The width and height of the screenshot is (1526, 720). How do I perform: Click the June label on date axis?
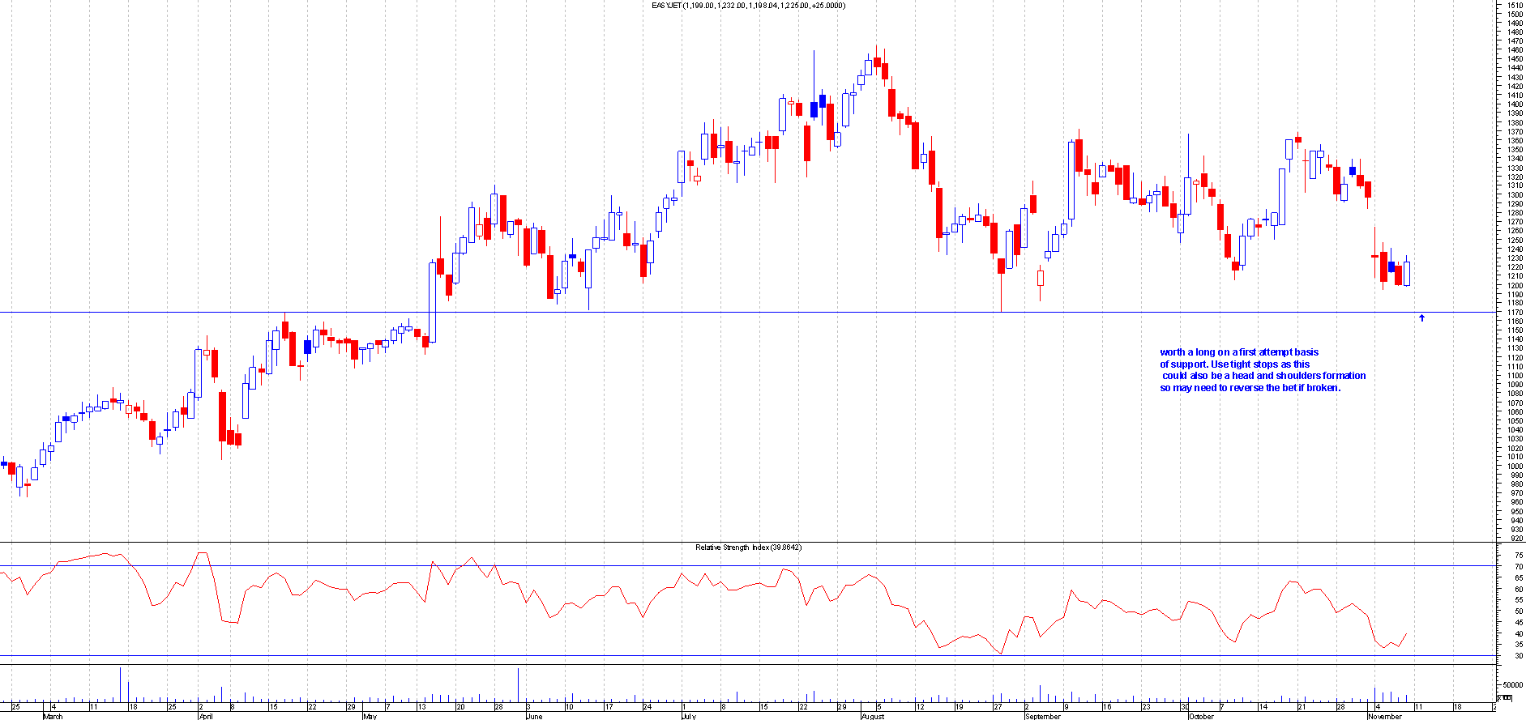click(534, 716)
